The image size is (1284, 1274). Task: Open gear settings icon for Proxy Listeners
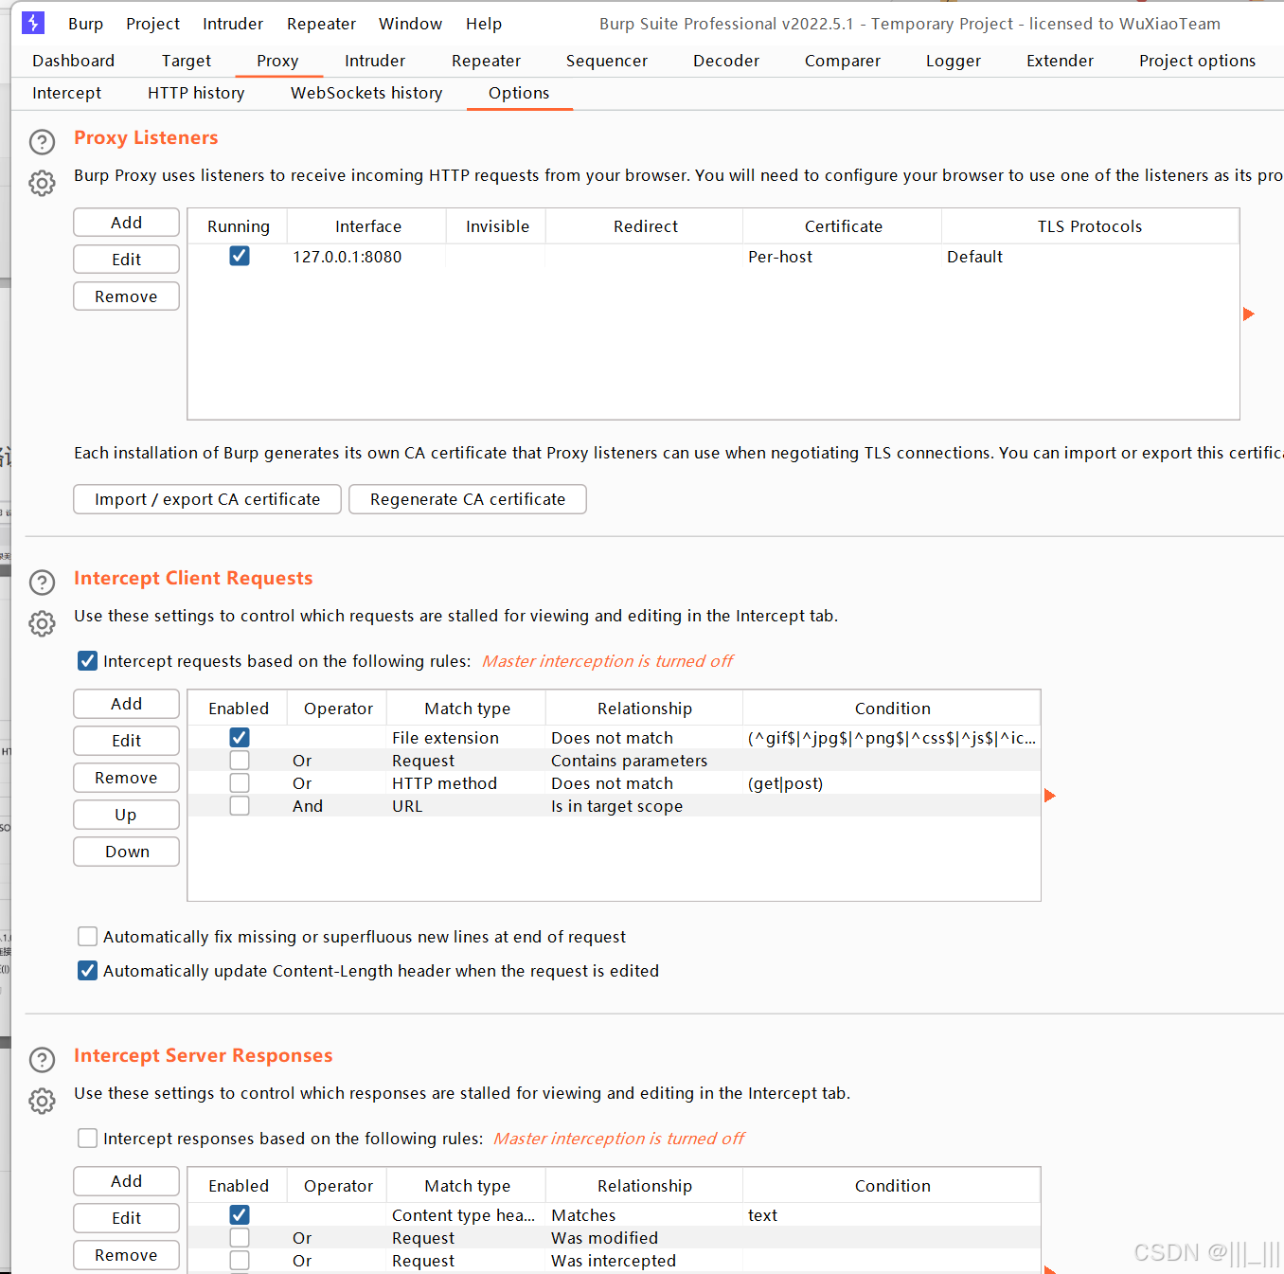[43, 183]
